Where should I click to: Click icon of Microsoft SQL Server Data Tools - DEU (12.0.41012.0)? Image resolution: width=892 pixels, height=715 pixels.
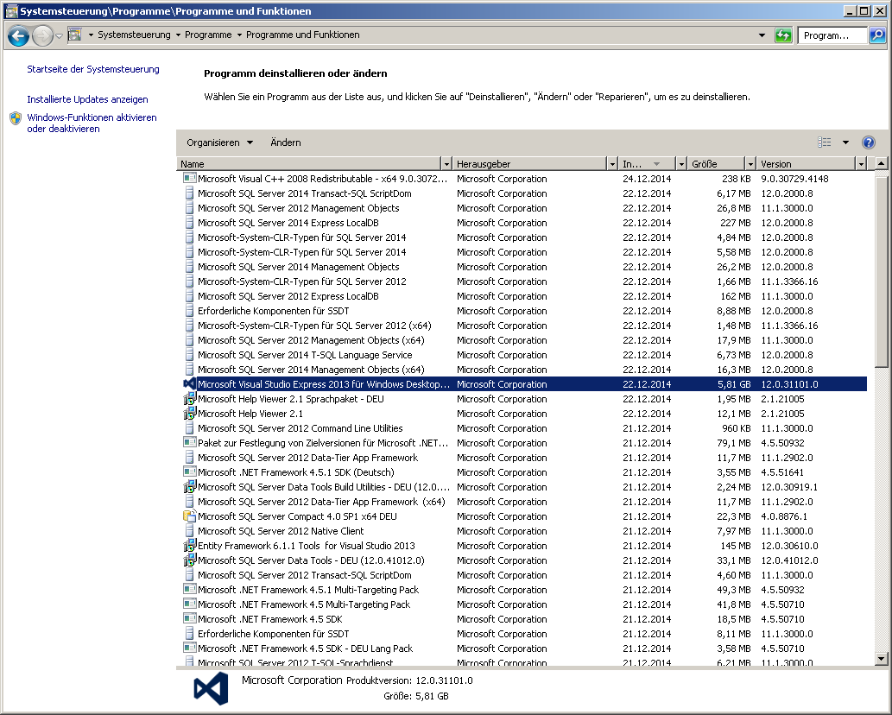pos(189,560)
